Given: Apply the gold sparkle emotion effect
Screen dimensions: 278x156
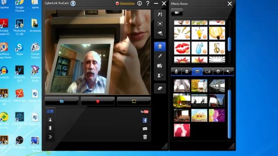Looking at the screenshot, I should pos(182,33).
